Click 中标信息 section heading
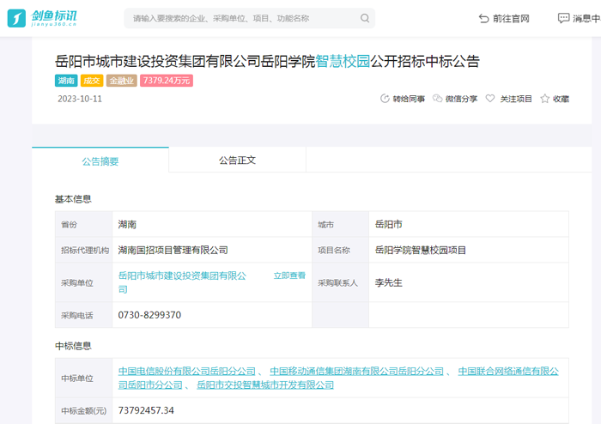 tap(73, 346)
